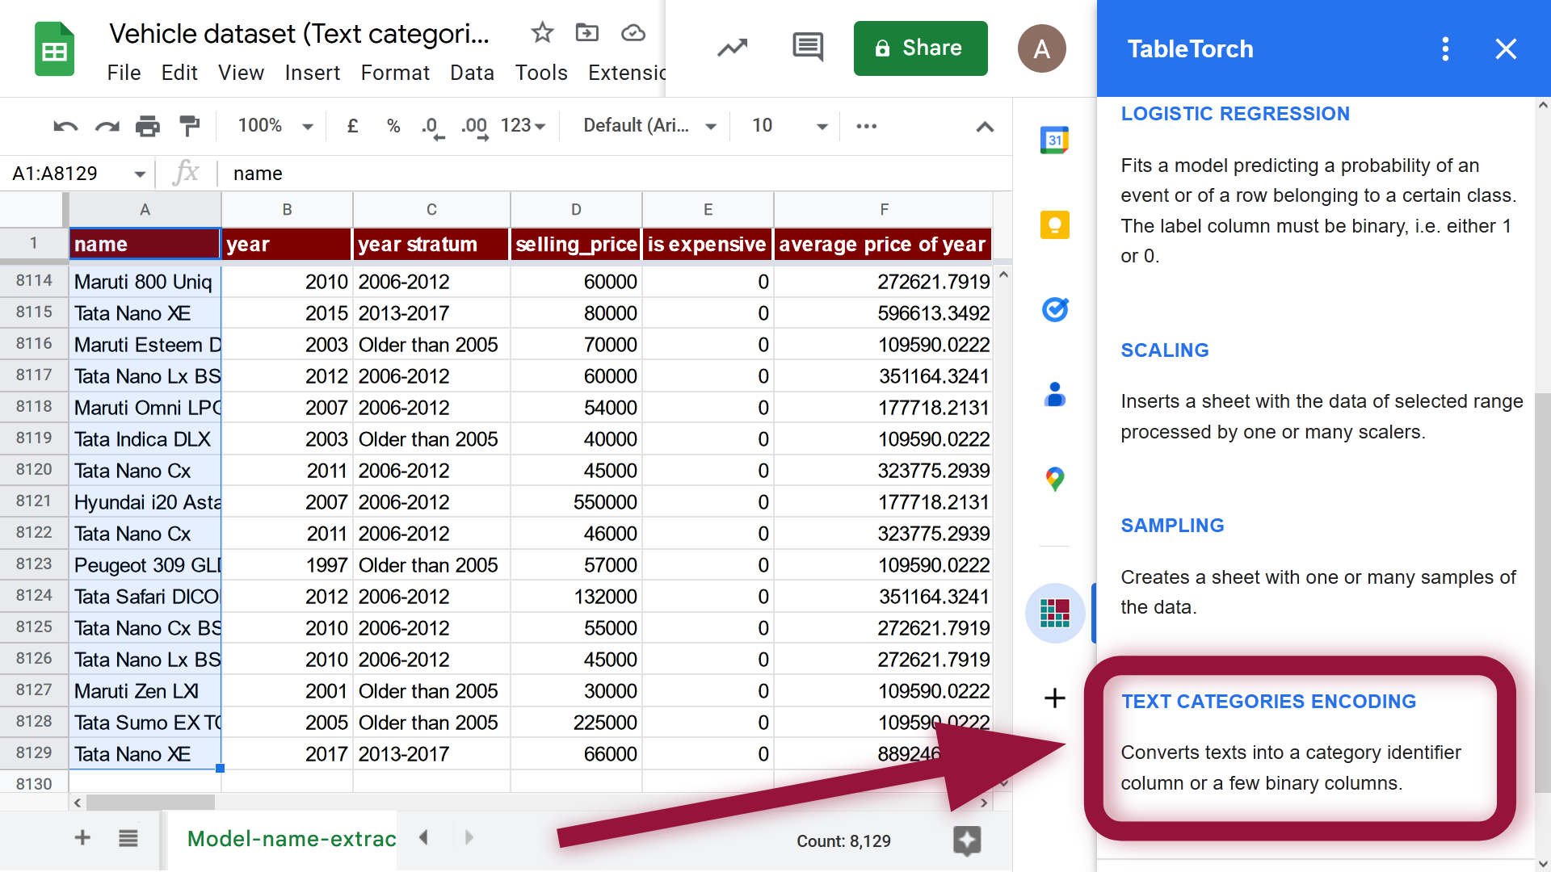Click the horizontal scrollbar thumb
Image resolution: width=1551 pixels, height=872 pixels.
tap(150, 803)
